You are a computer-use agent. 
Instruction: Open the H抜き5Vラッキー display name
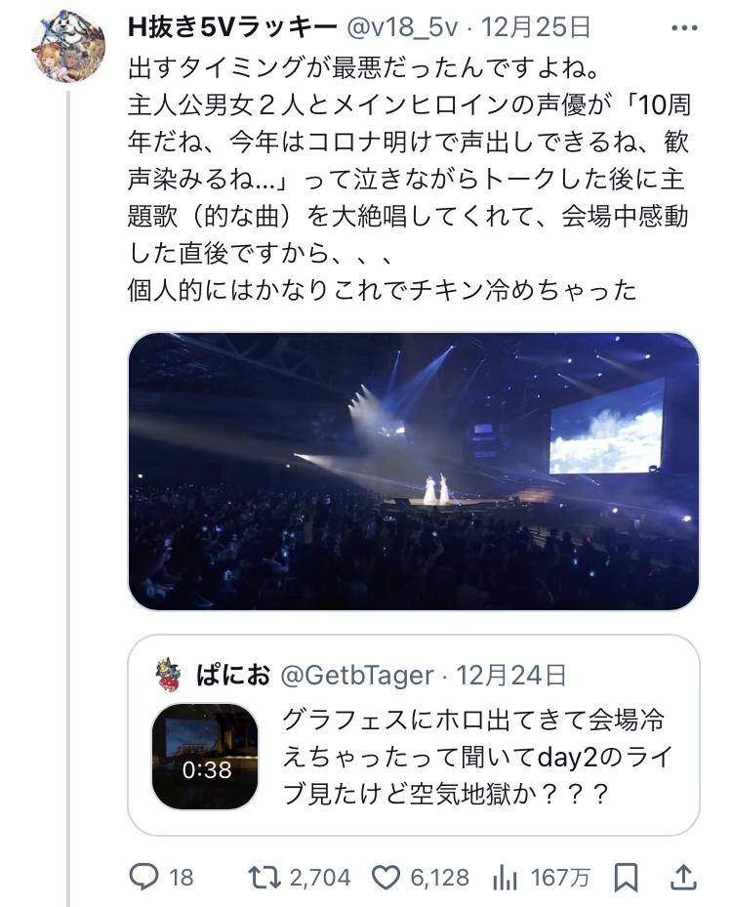(232, 27)
